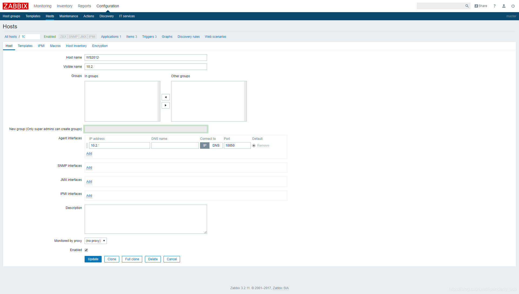Open the Graphs link
Screen dimensions: 519x294
167,37
